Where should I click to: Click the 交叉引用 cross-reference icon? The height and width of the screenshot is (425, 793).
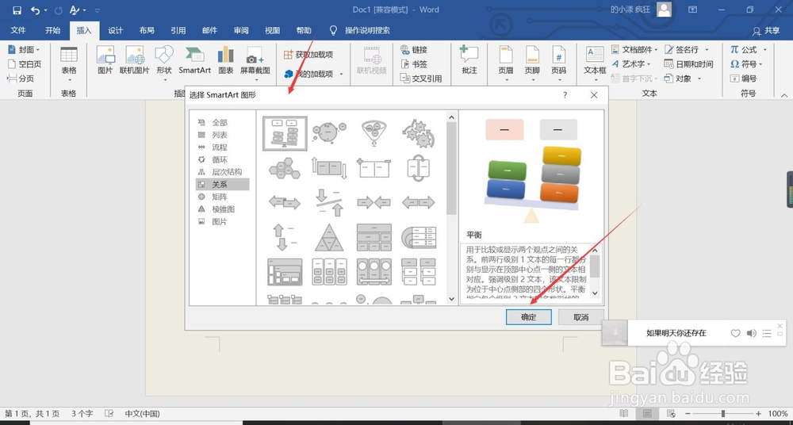[404, 78]
